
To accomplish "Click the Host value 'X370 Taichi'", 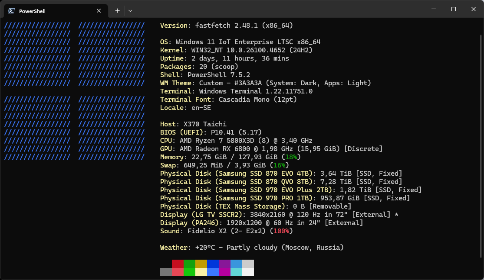I will tap(205, 124).
